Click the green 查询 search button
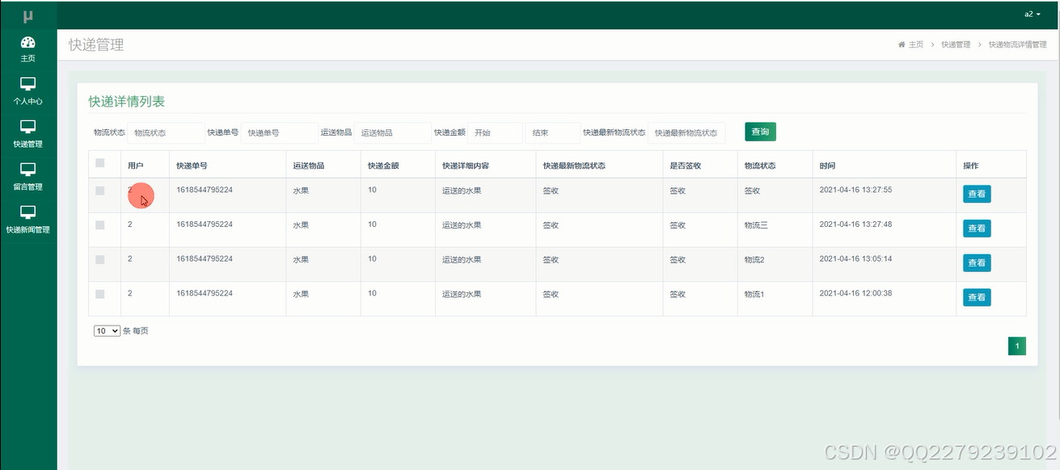Viewport: 1060px width, 470px height. click(x=759, y=131)
